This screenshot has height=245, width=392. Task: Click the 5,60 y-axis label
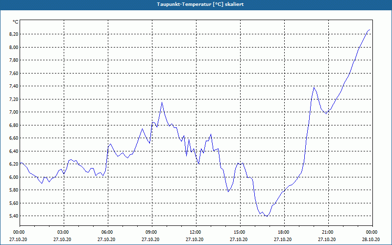coord(14,203)
